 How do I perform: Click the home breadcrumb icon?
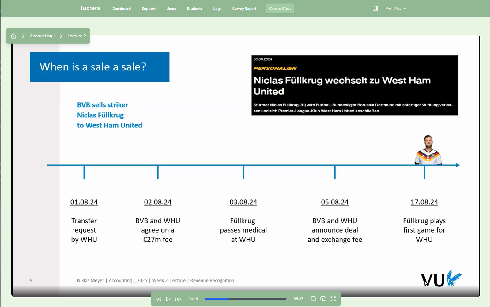(13, 36)
